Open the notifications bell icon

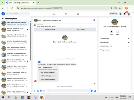click(125, 14)
